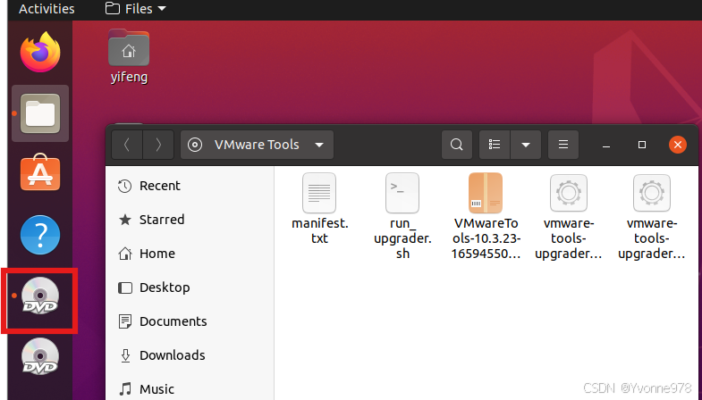Select the VMwareTools-10.3.23 archive file
702x400 pixels.
click(x=486, y=216)
